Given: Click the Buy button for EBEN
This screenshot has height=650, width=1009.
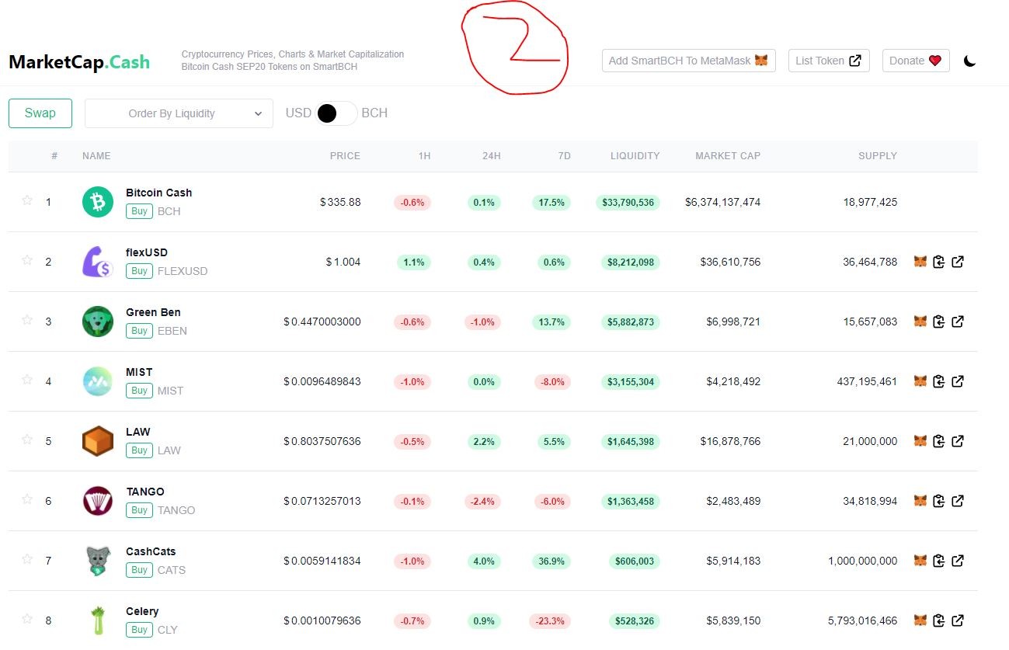Looking at the screenshot, I should (x=139, y=331).
